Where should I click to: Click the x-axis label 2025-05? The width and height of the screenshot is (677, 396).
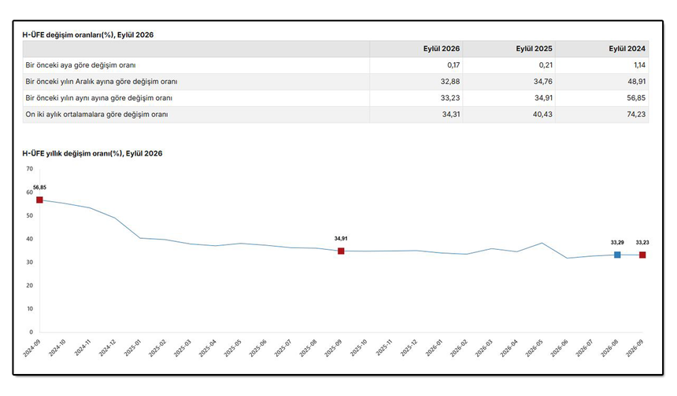click(x=232, y=348)
